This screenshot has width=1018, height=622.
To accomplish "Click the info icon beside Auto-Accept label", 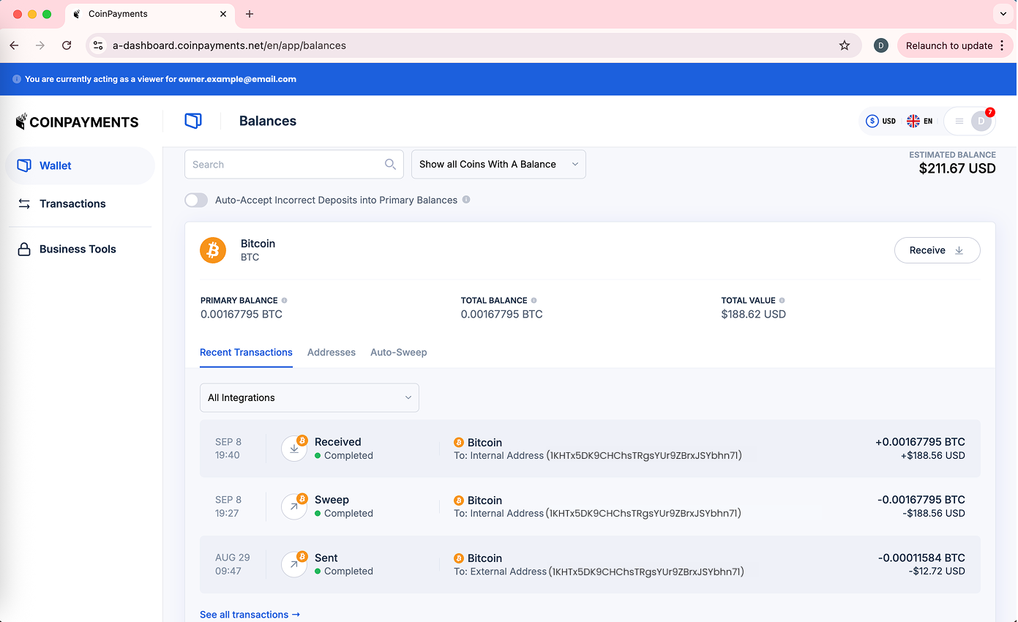I will tap(466, 200).
